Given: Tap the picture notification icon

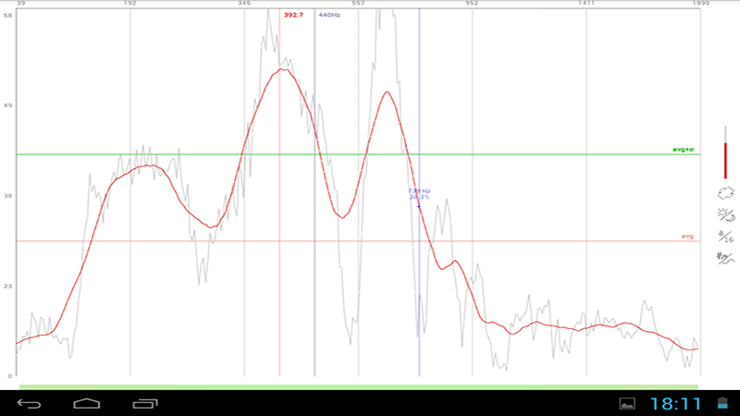Looking at the screenshot, I should (x=627, y=403).
